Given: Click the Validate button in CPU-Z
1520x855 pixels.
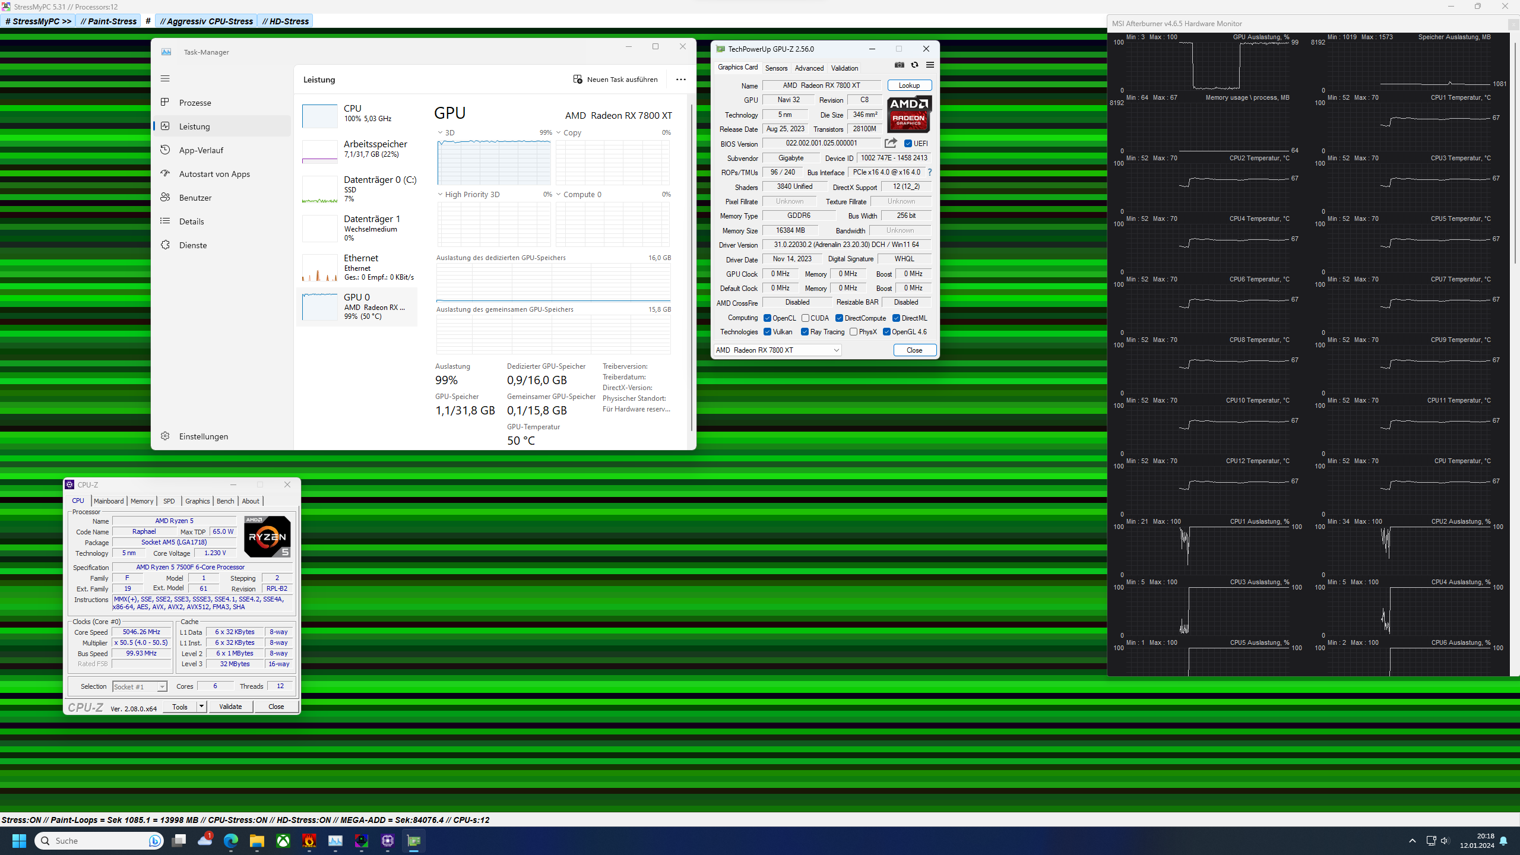Looking at the screenshot, I should click(x=230, y=707).
